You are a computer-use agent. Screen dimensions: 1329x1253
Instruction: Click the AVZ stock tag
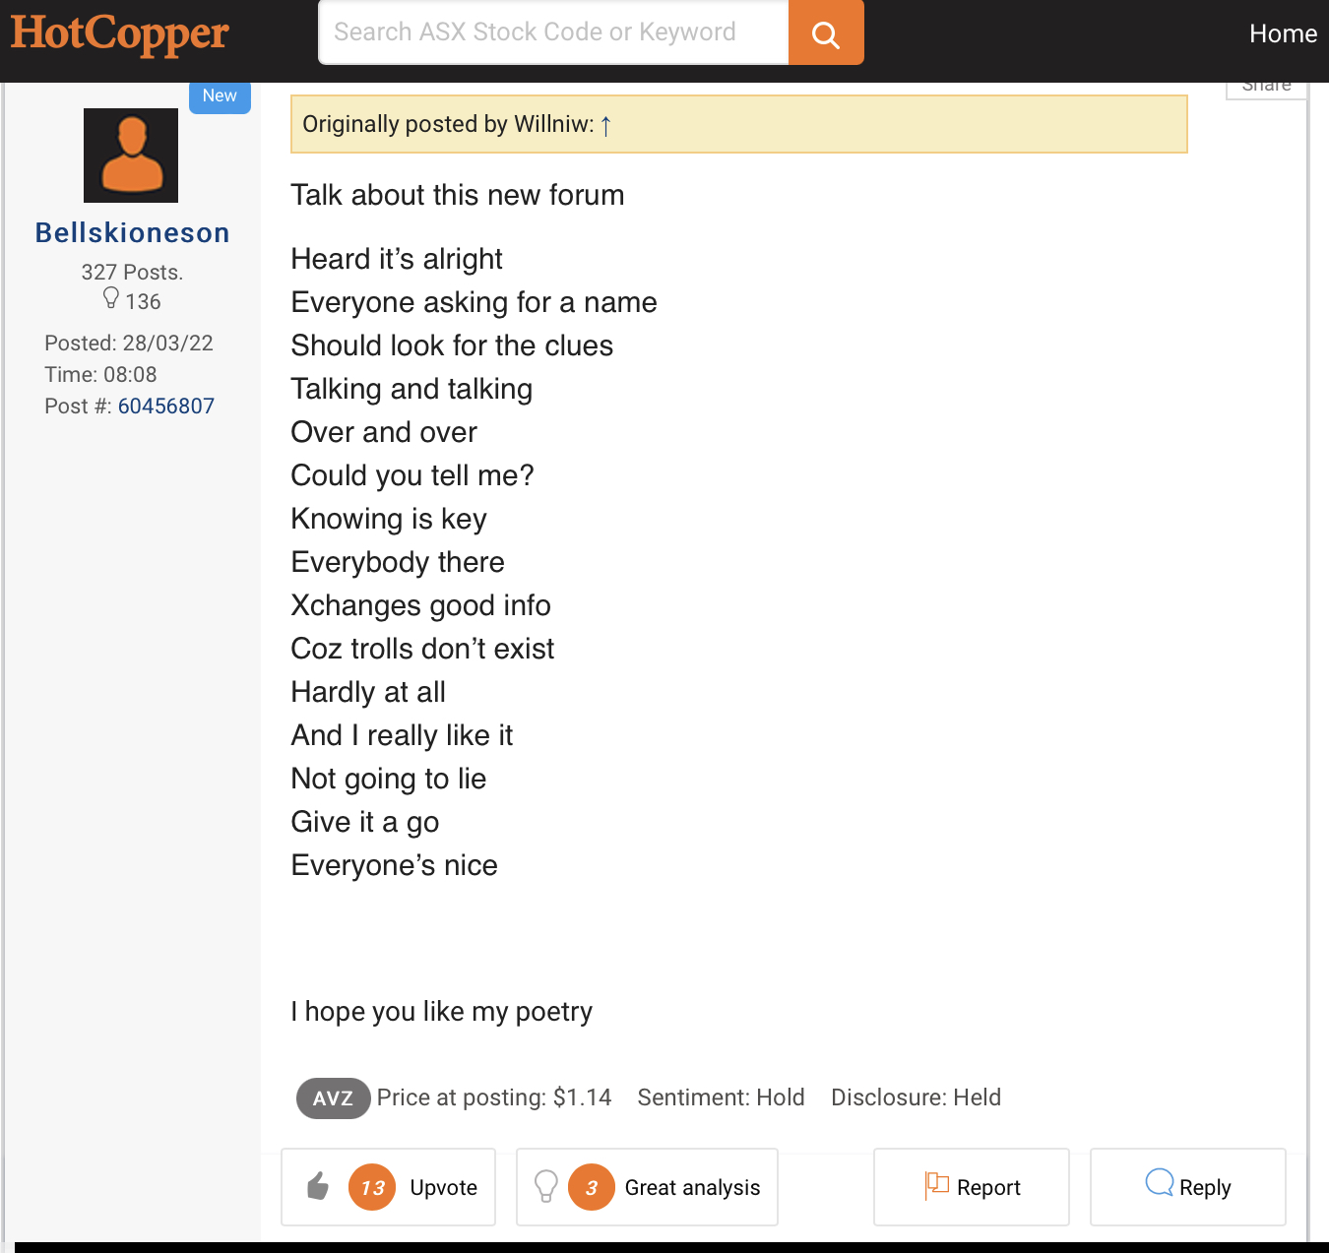[x=333, y=1098]
